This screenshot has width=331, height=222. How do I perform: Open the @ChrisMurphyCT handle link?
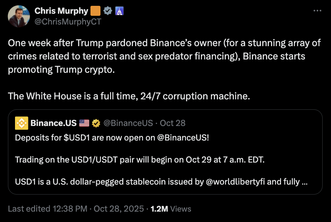pos(68,22)
